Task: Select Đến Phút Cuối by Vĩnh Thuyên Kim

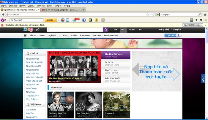Action: point(116,80)
